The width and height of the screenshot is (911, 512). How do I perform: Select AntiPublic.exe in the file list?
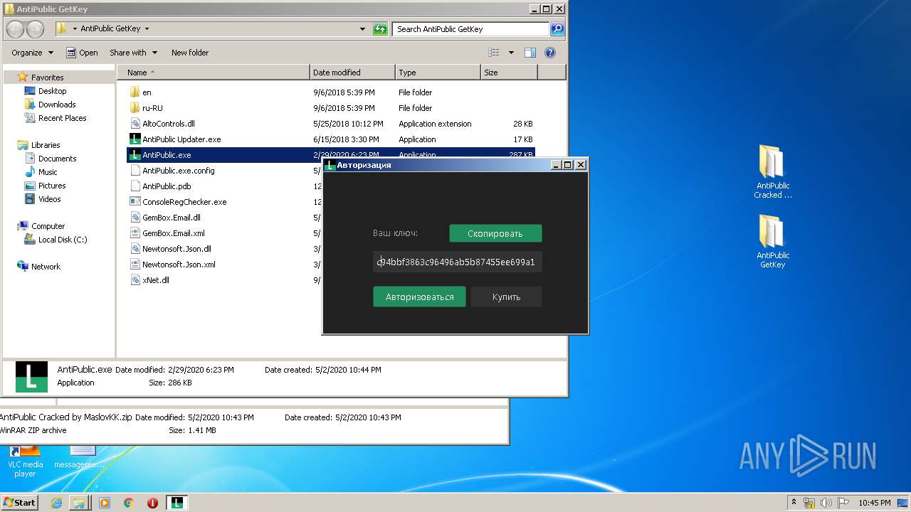tap(167, 155)
